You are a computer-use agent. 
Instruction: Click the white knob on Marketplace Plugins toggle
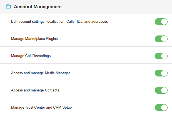coord(164,39)
